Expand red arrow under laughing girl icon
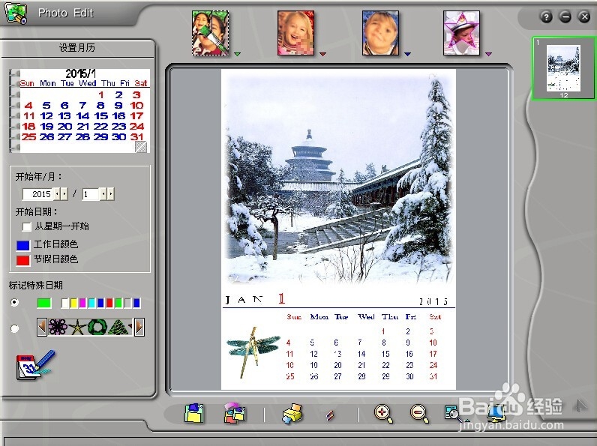This screenshot has width=597, height=446. pos(322,54)
